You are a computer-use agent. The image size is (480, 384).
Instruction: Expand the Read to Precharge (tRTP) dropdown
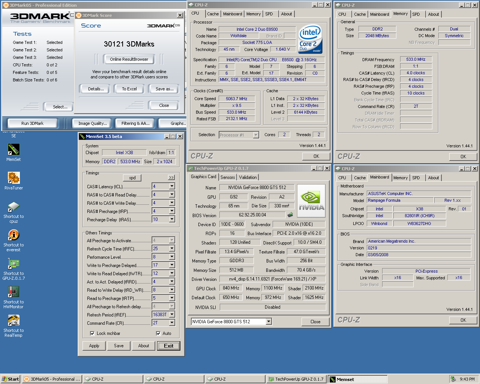click(172, 298)
